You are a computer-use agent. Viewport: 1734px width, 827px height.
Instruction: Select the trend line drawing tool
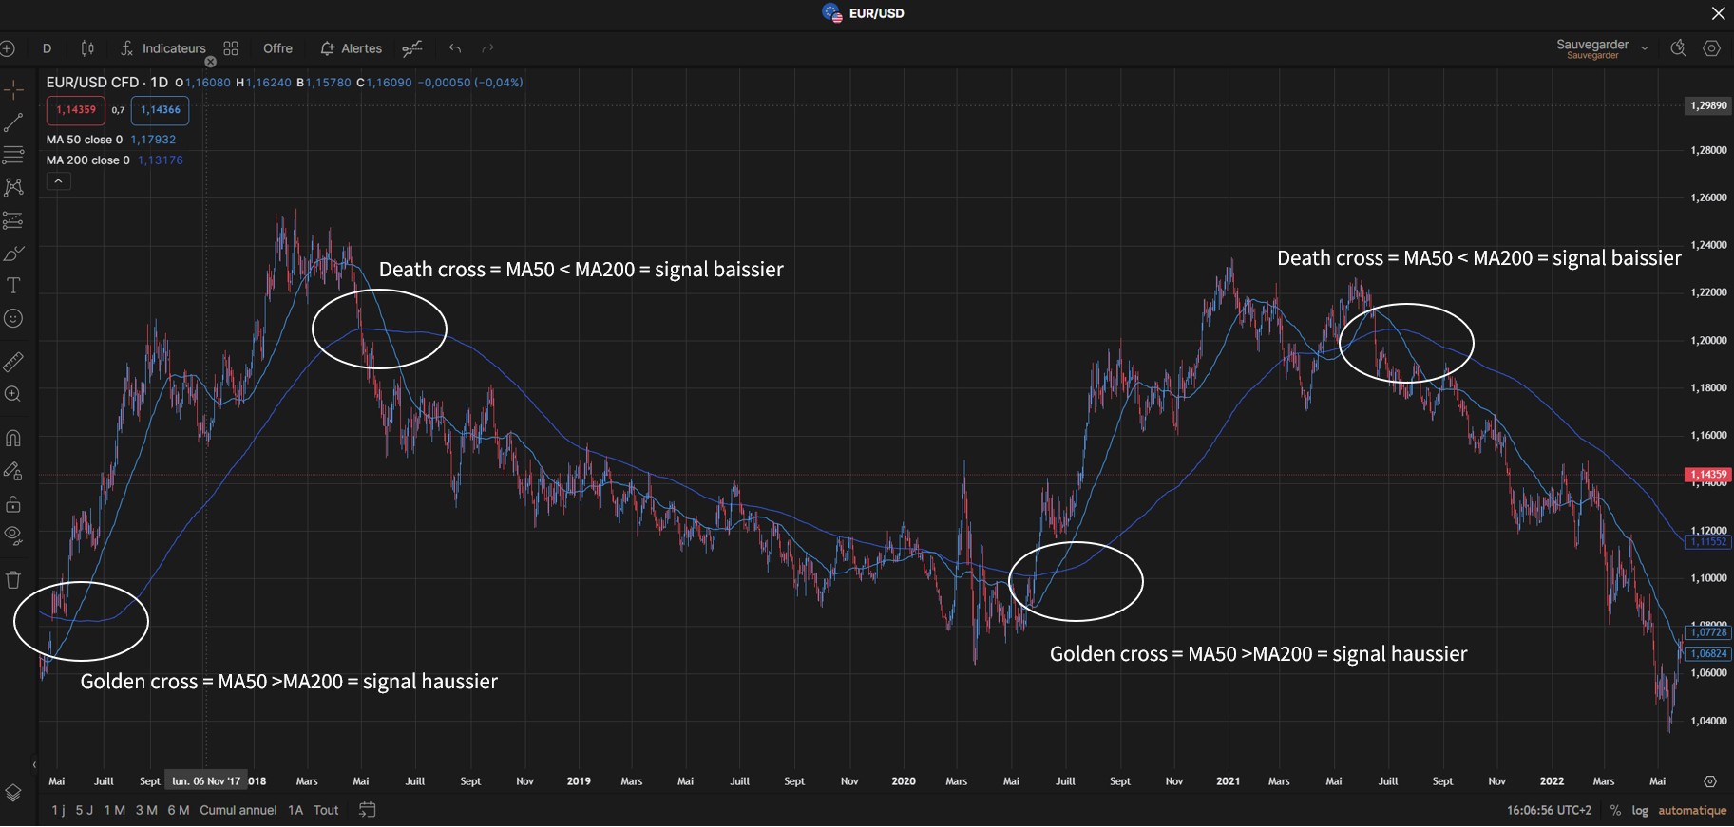pos(13,122)
